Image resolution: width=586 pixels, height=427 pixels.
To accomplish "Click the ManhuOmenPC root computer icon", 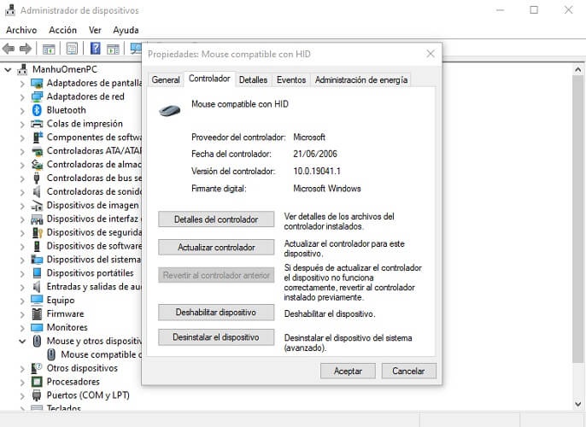I will click(22, 69).
